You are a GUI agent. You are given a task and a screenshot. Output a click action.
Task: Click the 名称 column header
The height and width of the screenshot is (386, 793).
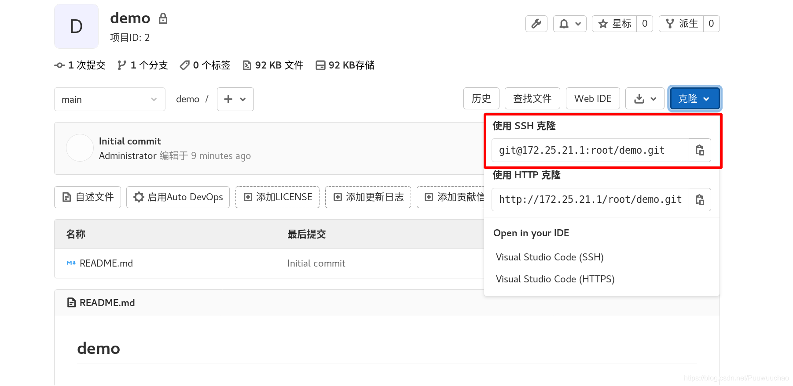[x=76, y=234]
